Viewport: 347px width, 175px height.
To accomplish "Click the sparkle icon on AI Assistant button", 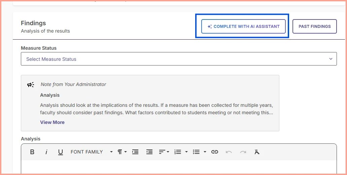I will (210, 27).
